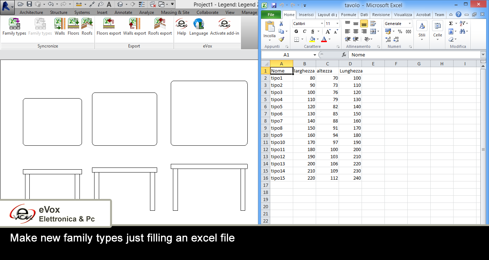Toggle bottom align in Excel
The image size is (489, 260).
click(x=364, y=24)
